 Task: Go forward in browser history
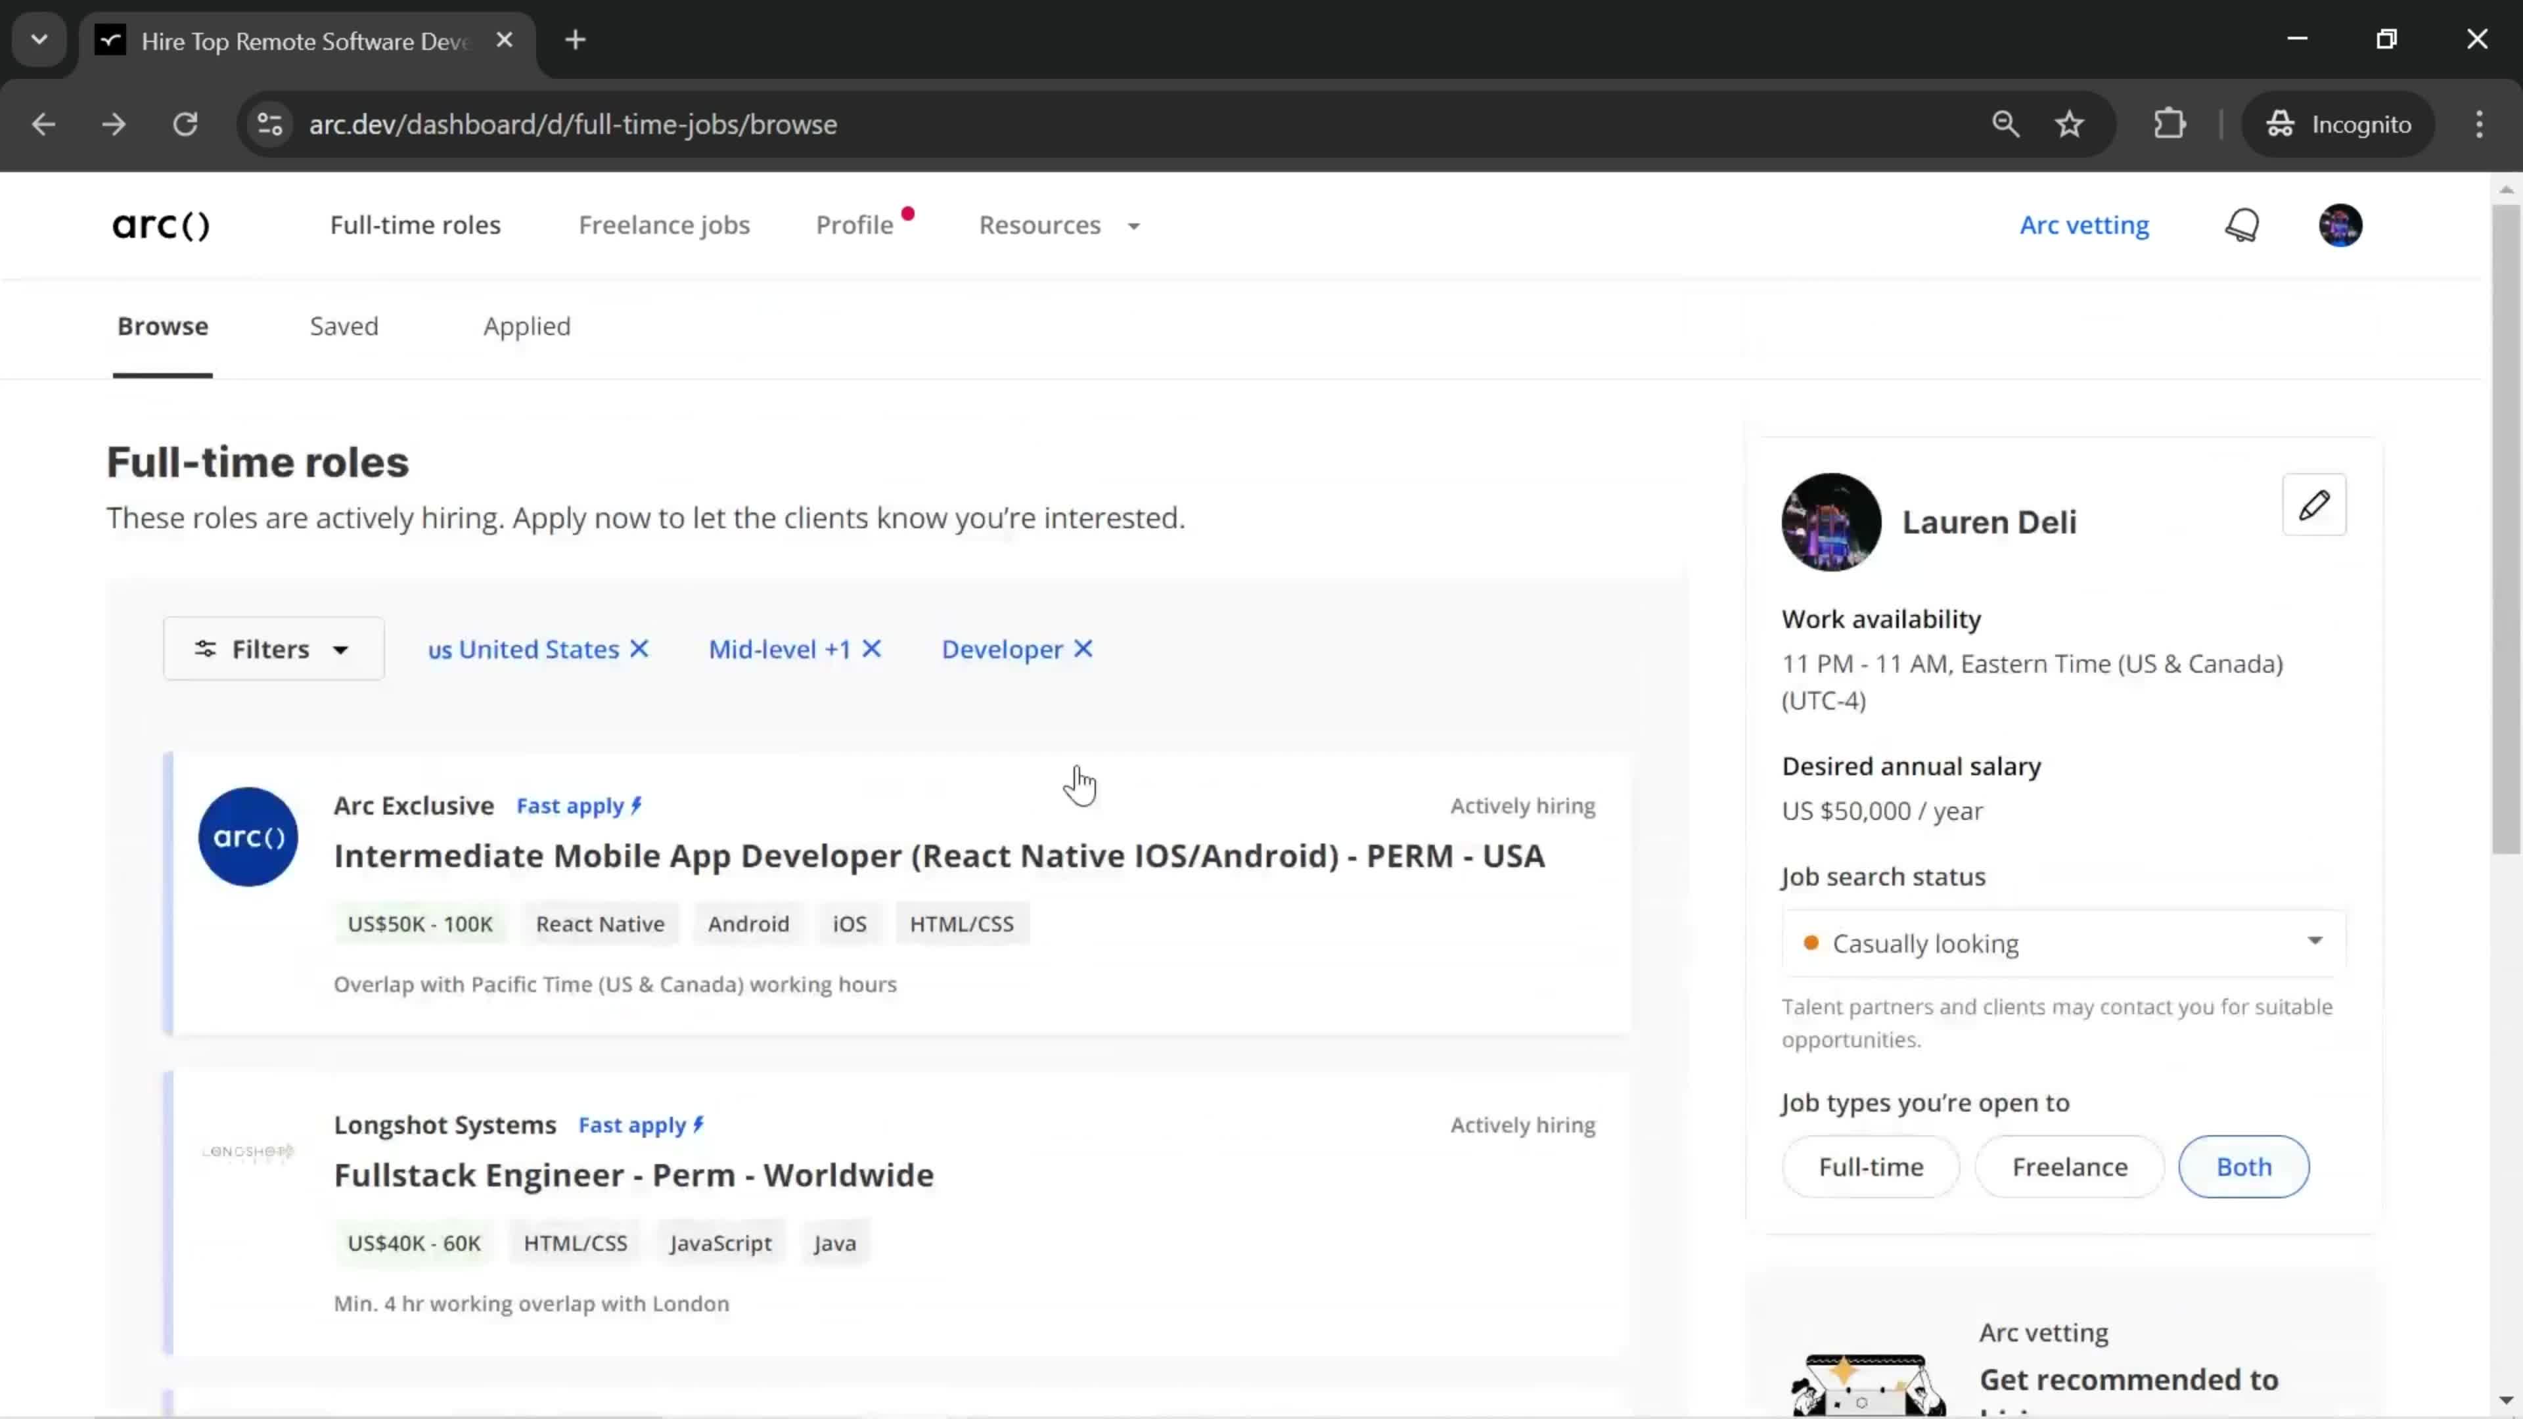[114, 124]
